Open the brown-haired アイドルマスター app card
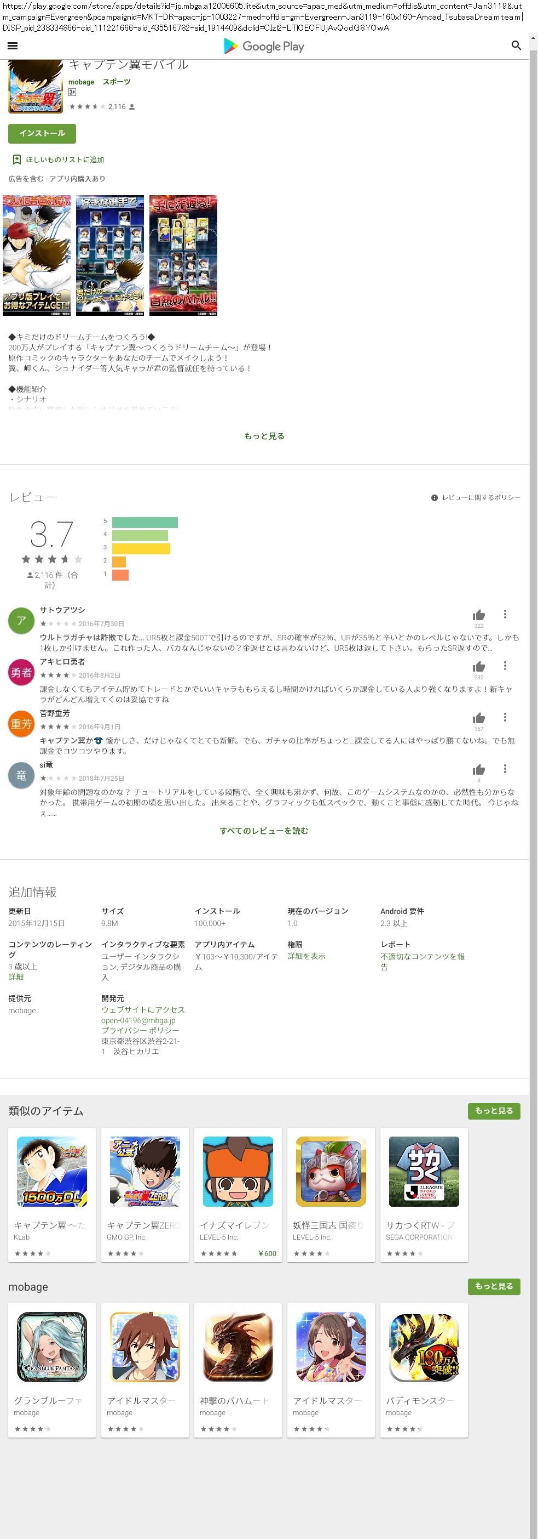Image resolution: width=538 pixels, height=1539 pixels. [x=145, y=1370]
